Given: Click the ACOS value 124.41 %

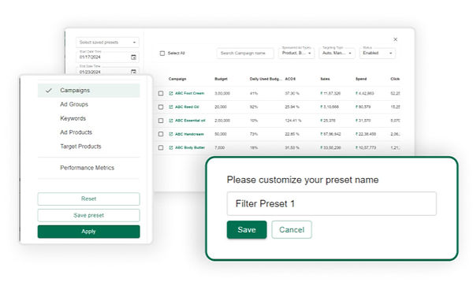Looking at the screenshot, I should point(293,121).
